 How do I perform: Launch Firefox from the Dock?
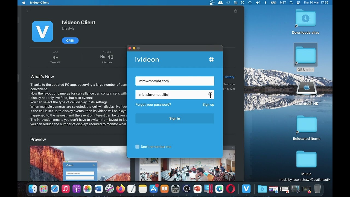click(120, 189)
